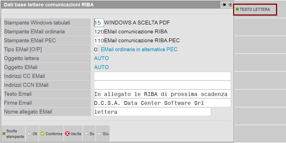Move down with the Giu arrow button

point(103,134)
